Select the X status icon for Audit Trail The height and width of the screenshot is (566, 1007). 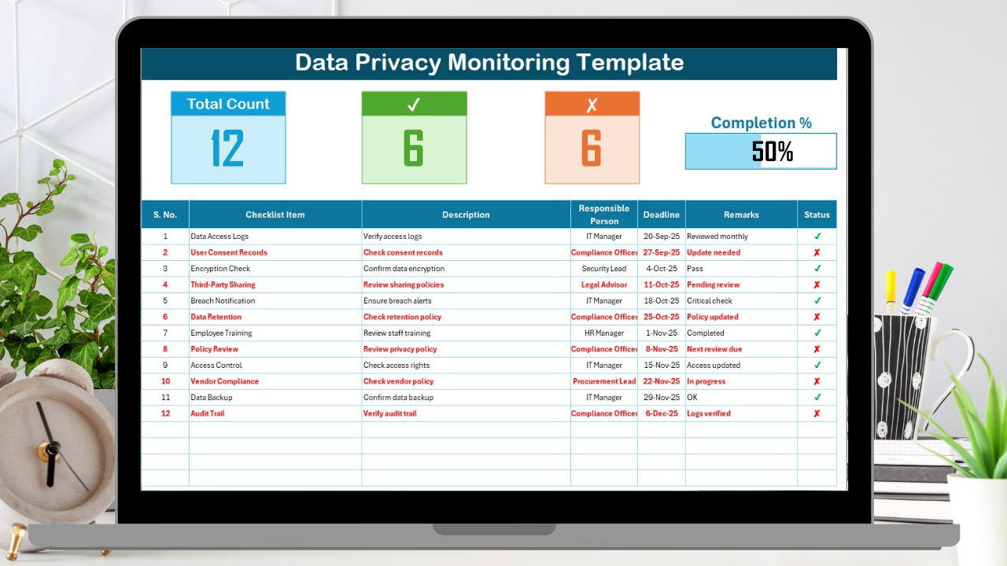point(817,413)
